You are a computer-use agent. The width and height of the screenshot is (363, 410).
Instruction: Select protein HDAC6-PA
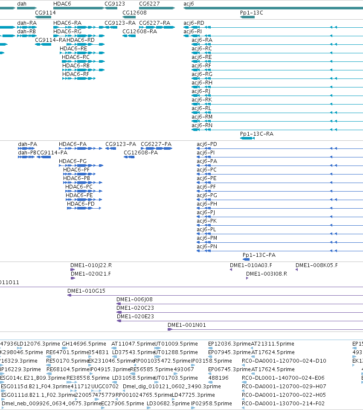pos(73,144)
